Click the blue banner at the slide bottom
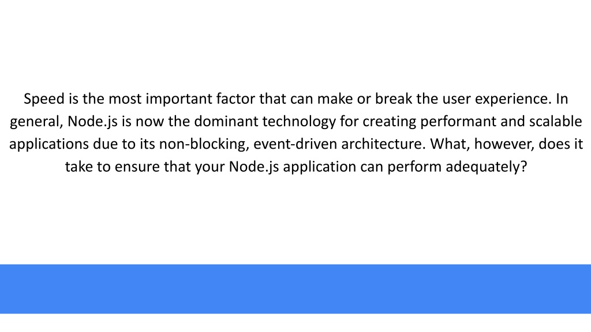Screen dimensions: 591x332 point(295,289)
